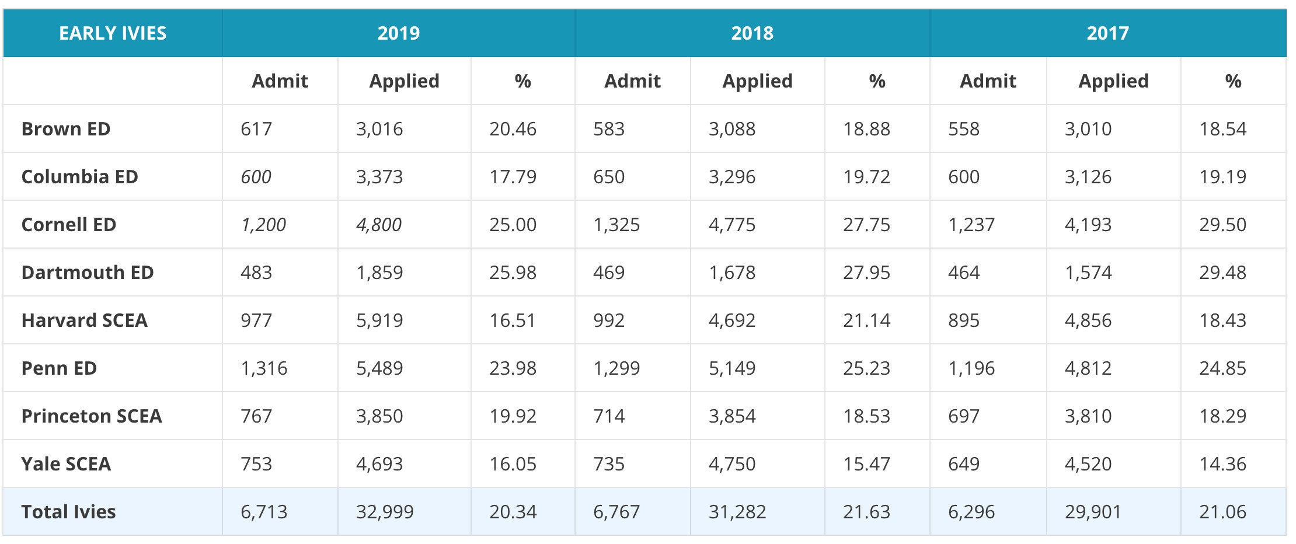This screenshot has width=1296, height=544.
Task: Select Total Ivies 2019 admit 6,713
Action: pos(264,512)
